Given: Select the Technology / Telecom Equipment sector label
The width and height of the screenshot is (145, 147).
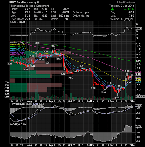Looking at the screenshot, I should tap(30, 6).
